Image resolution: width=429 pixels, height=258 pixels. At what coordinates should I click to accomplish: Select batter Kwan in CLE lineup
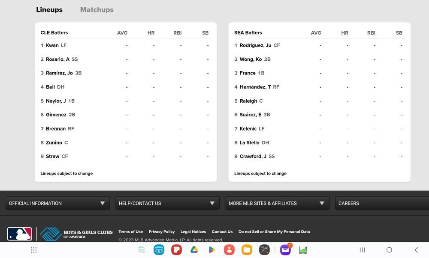click(52, 45)
